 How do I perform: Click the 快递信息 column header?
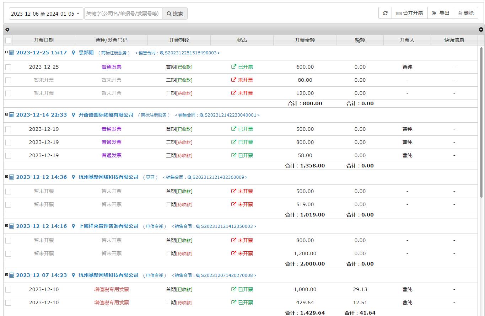(x=454, y=40)
